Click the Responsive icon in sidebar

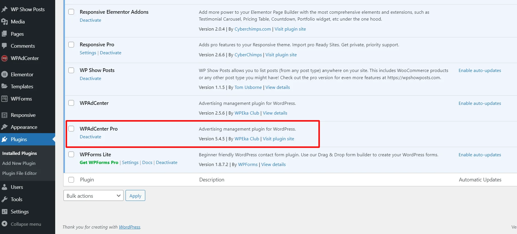(4, 115)
